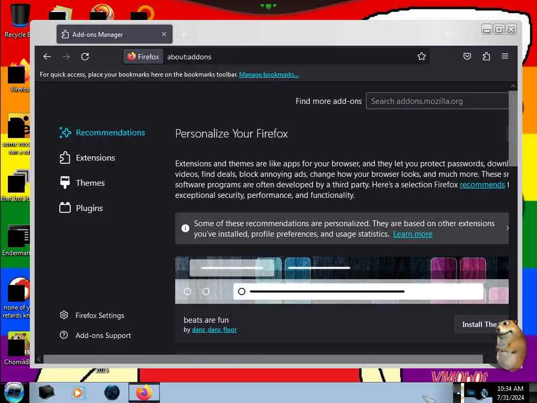Screen dimensions: 537x403
Task: Launch the media player taskbar icon
Action: 78,393
